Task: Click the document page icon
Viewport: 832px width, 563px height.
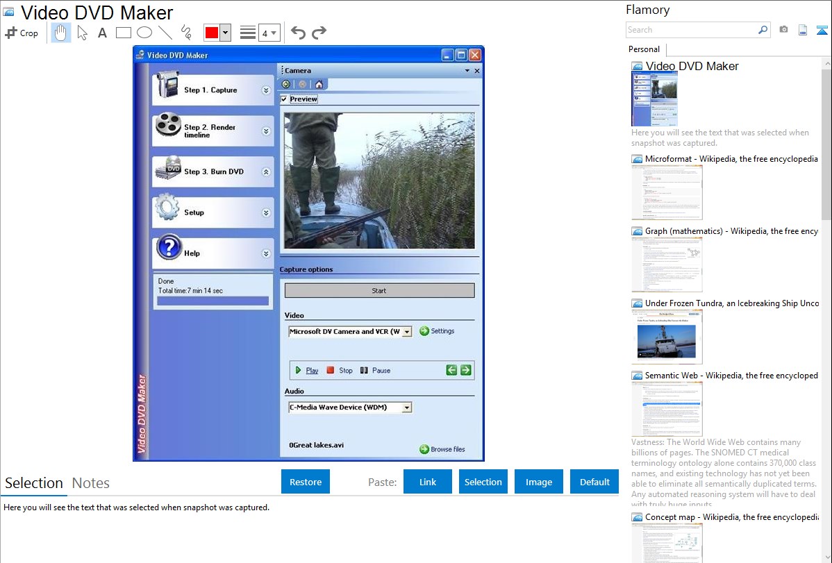Action: pyautogui.click(x=803, y=31)
